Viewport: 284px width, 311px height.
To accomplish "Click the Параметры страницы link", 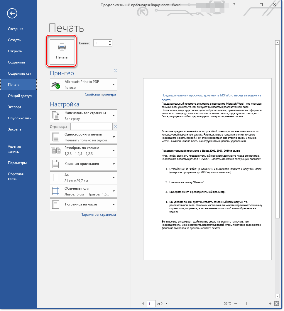I will 98,215.
